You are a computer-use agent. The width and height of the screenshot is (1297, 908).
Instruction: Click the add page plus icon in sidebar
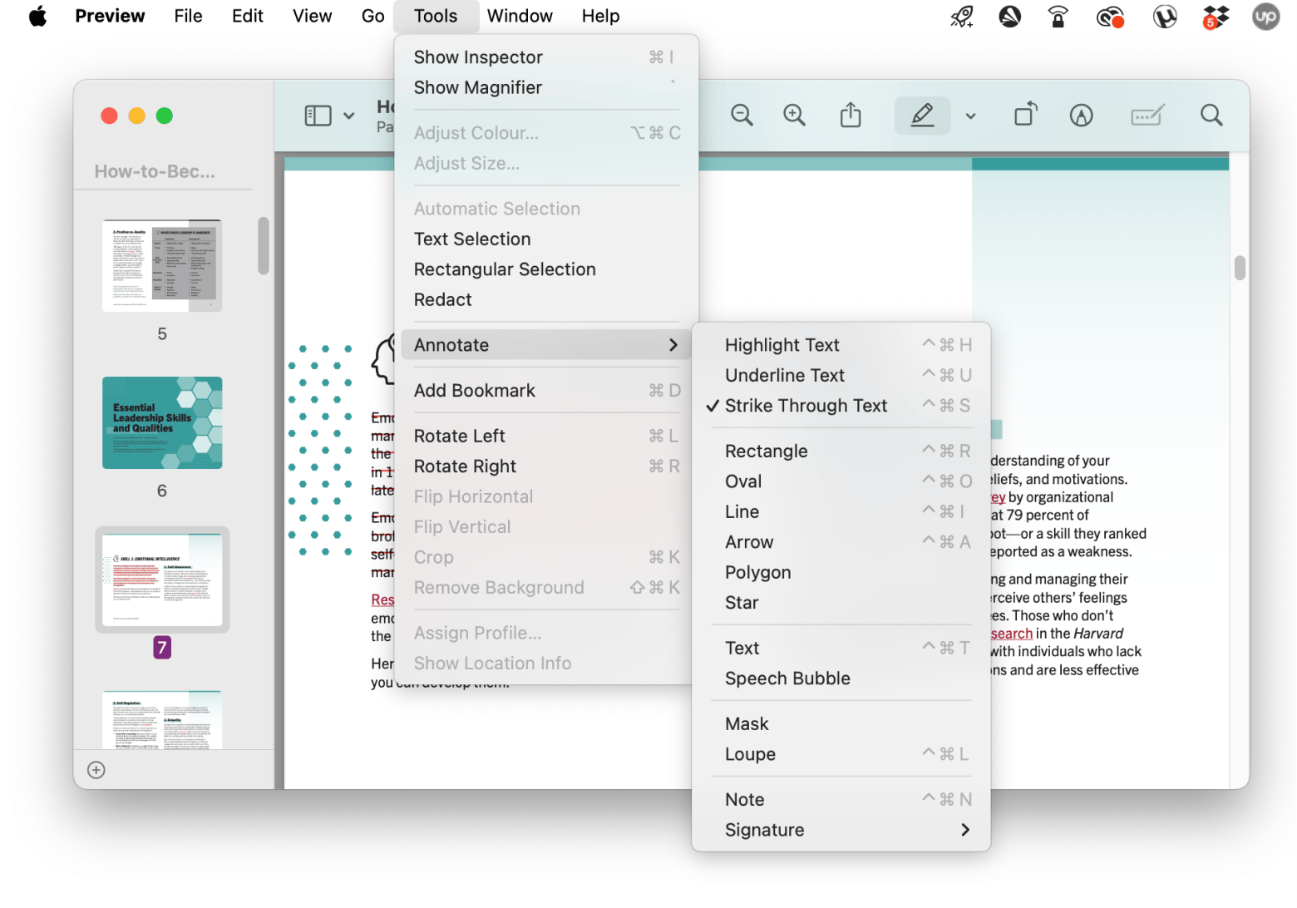coord(96,770)
